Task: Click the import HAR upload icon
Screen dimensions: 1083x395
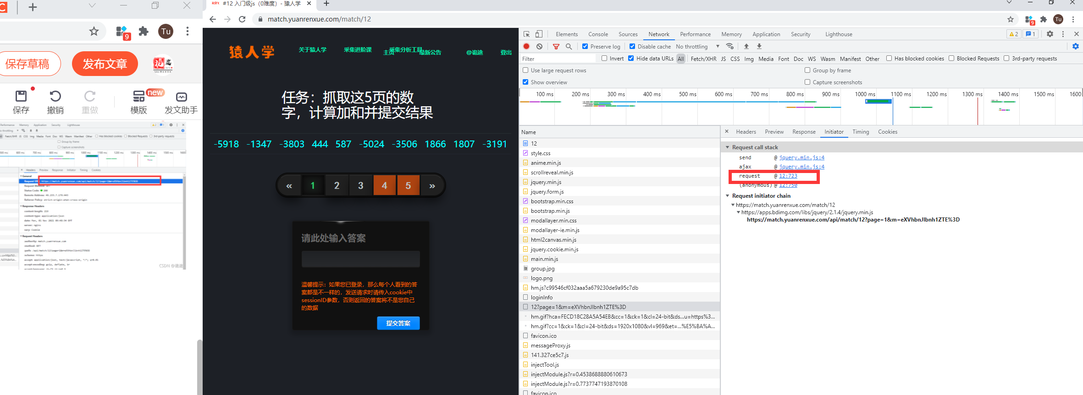Action: (x=746, y=46)
